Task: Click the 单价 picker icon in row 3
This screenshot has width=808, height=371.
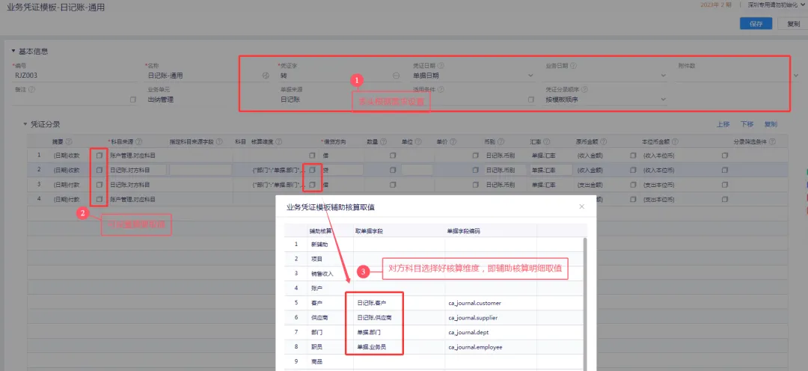Action: [475, 185]
